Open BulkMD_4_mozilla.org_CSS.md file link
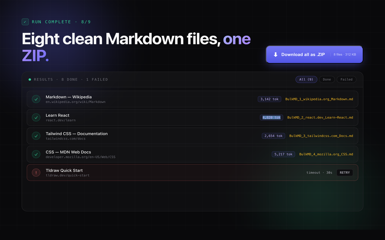The height and width of the screenshot is (240, 385). (326, 154)
